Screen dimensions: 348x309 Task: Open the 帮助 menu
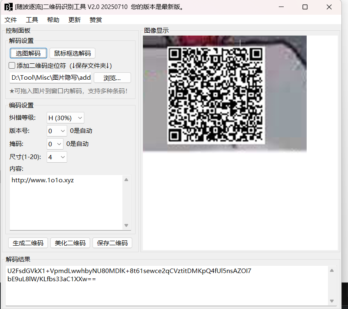pyautogui.click(x=53, y=20)
